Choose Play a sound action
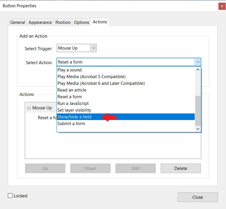226x209 pixels. pos(126,70)
